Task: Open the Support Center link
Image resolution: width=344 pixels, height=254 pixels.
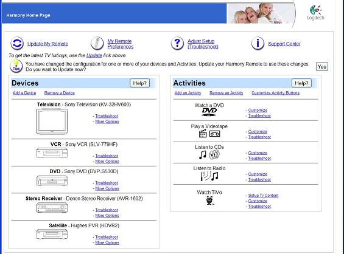Action: pyautogui.click(x=284, y=44)
